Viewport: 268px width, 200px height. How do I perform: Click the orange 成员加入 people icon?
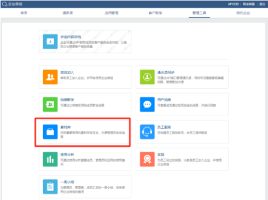50,77
